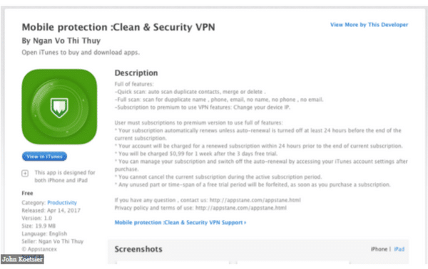Click the green shield app icon

pyautogui.click(x=59, y=107)
